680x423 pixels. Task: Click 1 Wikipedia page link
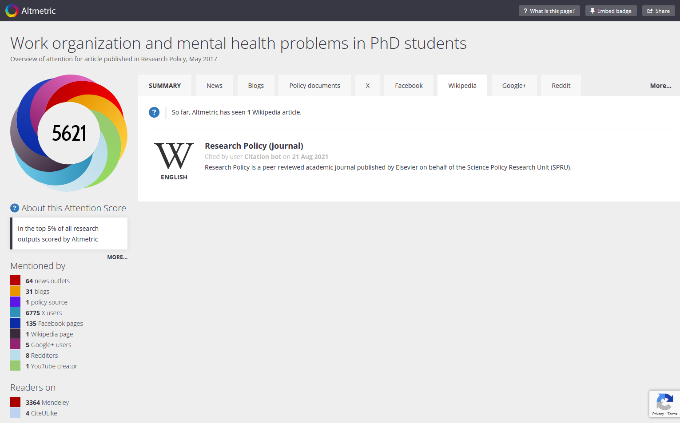pos(49,334)
